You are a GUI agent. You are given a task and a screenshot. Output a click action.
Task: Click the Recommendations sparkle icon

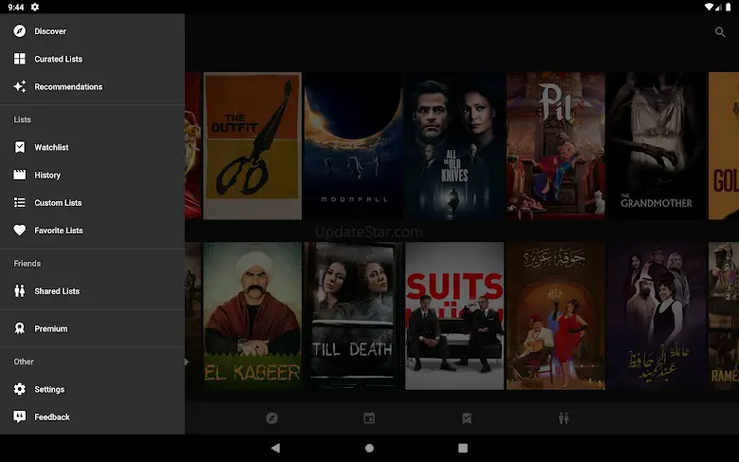[x=19, y=86]
